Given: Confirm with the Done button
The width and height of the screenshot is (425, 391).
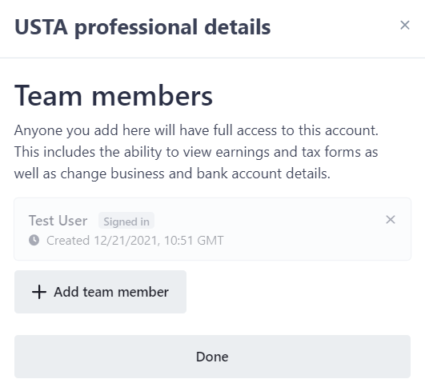Looking at the screenshot, I should tap(212, 357).
